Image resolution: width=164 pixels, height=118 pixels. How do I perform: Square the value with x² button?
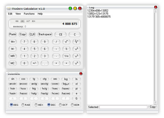click(77, 49)
